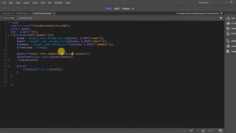Switch to Design view
This screenshot has height=133, width=236.
pyautogui.click(x=126, y=8)
